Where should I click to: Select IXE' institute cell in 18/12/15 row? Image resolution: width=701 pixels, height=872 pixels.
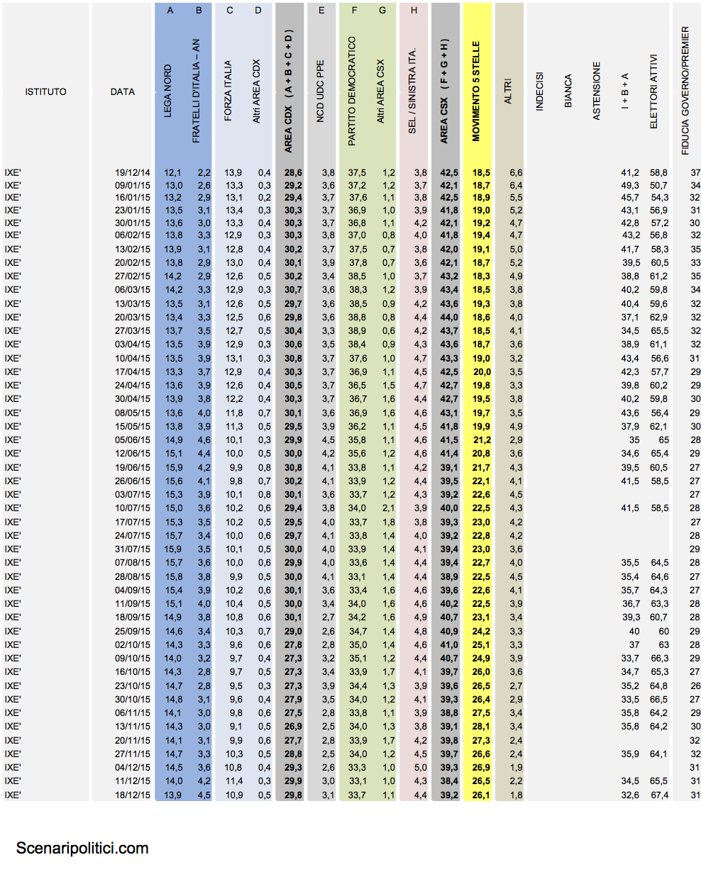click(13, 795)
